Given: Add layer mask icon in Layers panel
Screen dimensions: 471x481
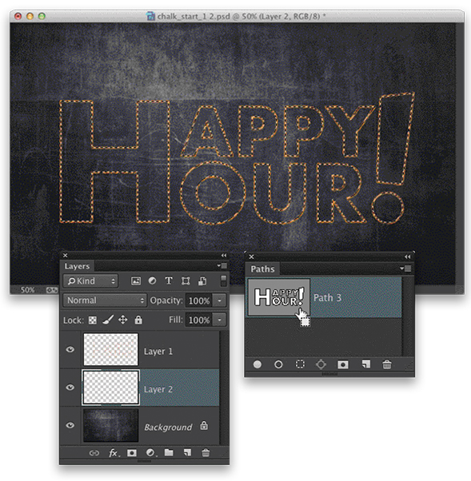Looking at the screenshot, I should pos(132,453).
